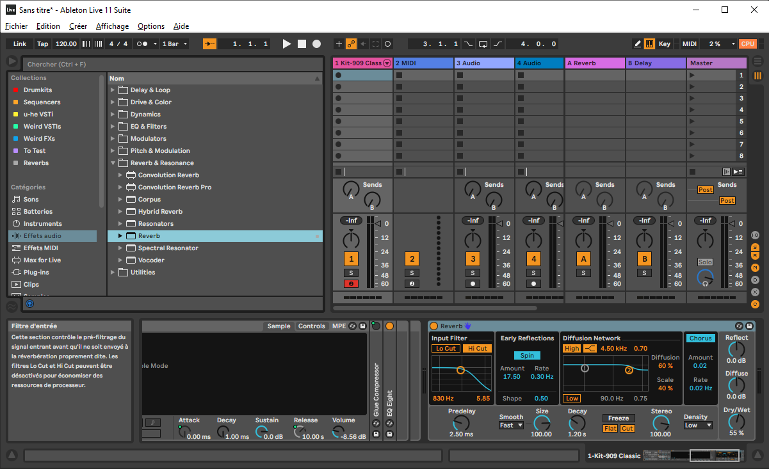Screen dimensions: 769x469
Task: Toggle the Chorus switch in Reverb
Action: click(x=700, y=338)
